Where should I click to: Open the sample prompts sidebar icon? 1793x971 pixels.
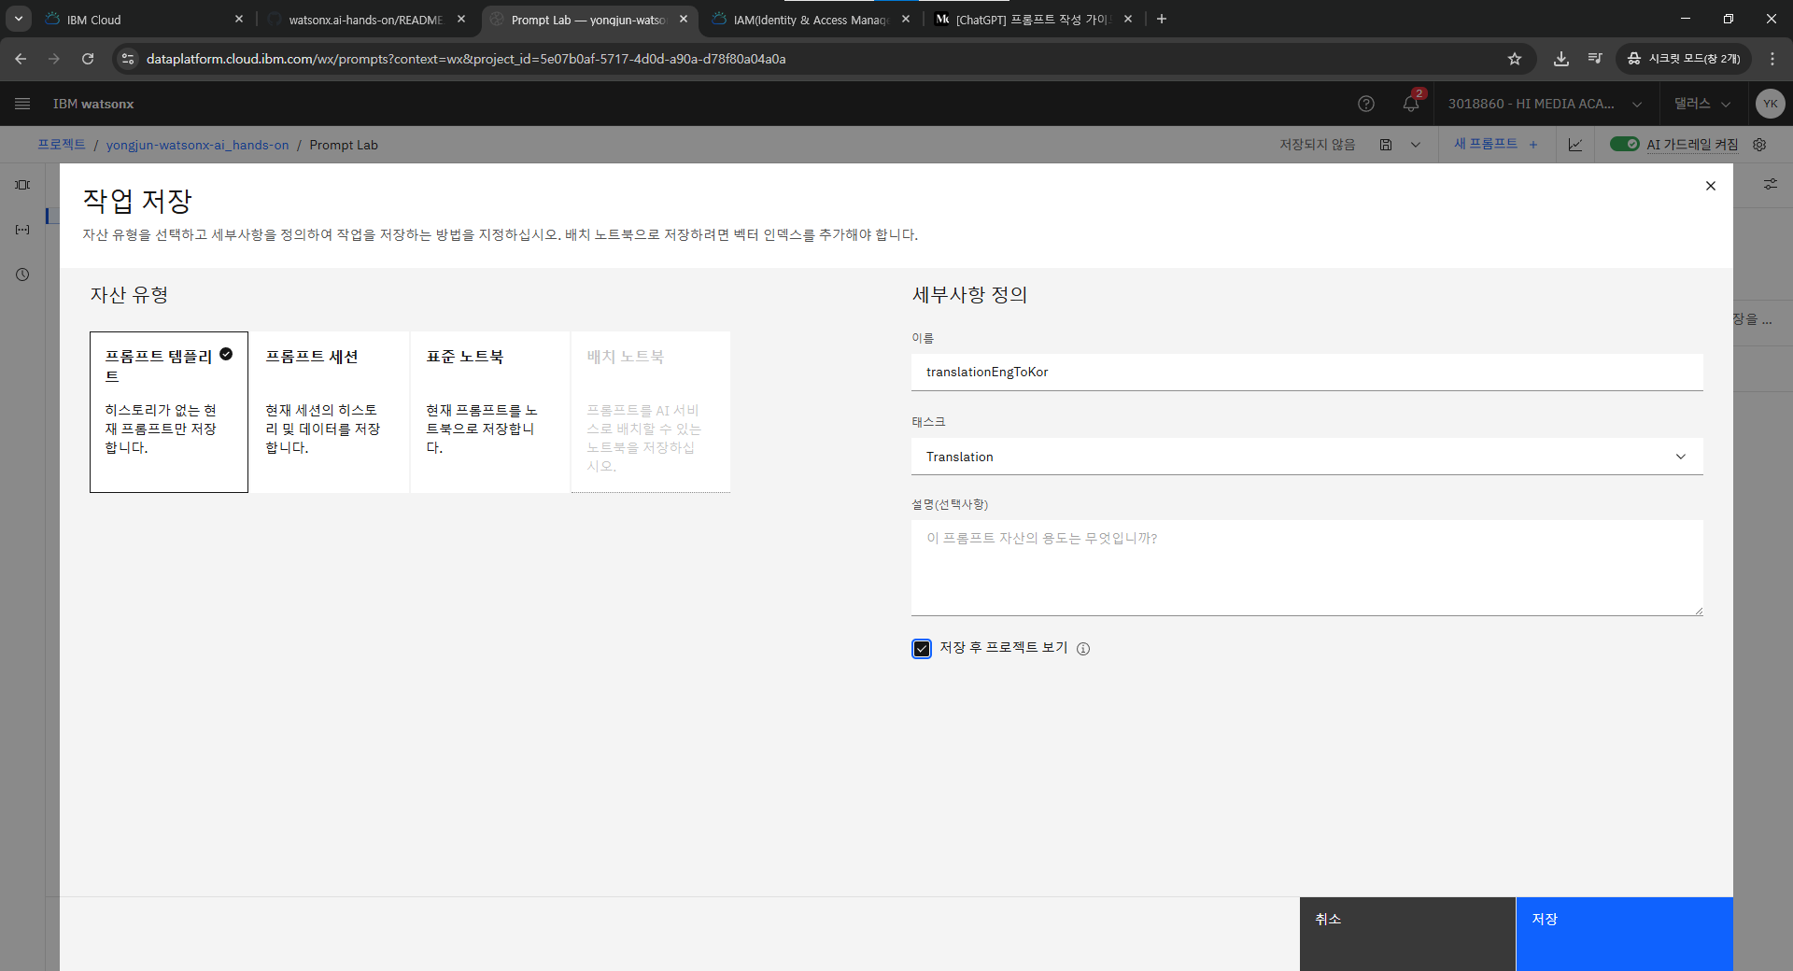coord(22,185)
